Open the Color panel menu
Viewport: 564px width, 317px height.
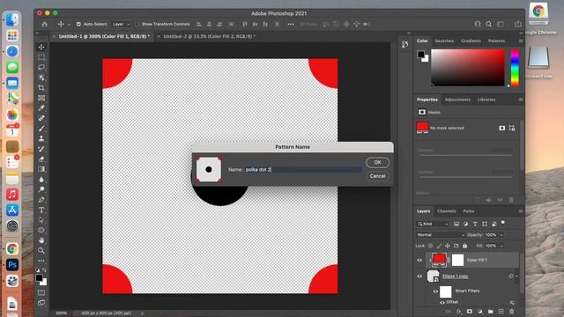pos(521,41)
